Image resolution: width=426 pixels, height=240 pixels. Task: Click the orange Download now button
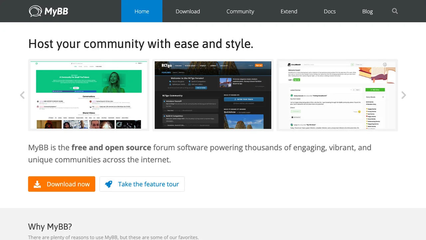[62, 184]
